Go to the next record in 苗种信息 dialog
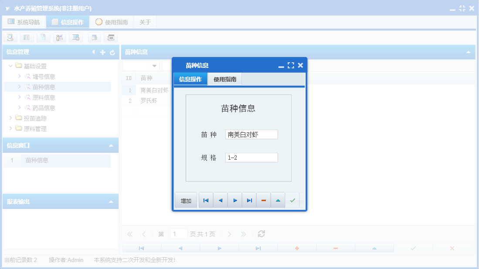The width and height of the screenshot is (479, 269). (x=234, y=200)
